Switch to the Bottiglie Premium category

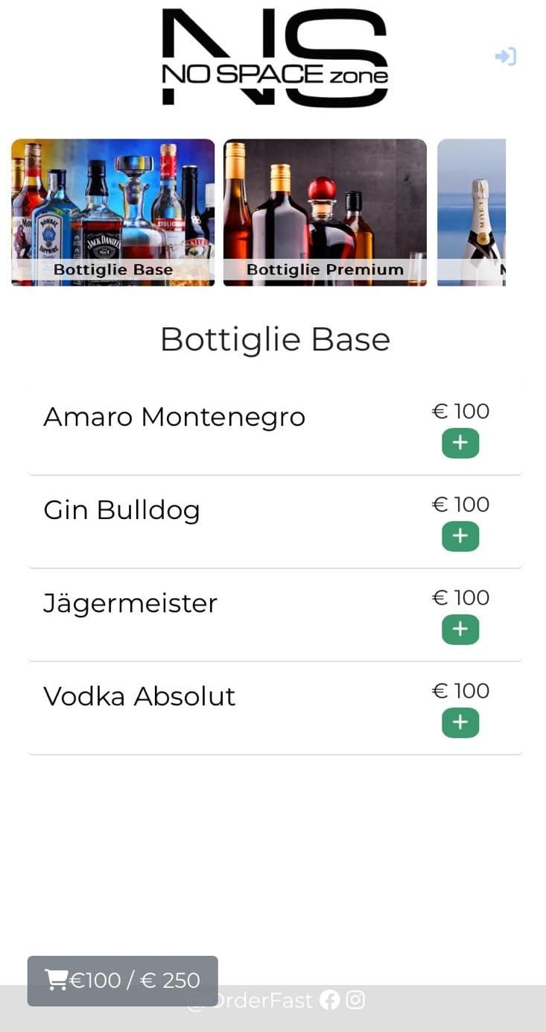(x=325, y=212)
